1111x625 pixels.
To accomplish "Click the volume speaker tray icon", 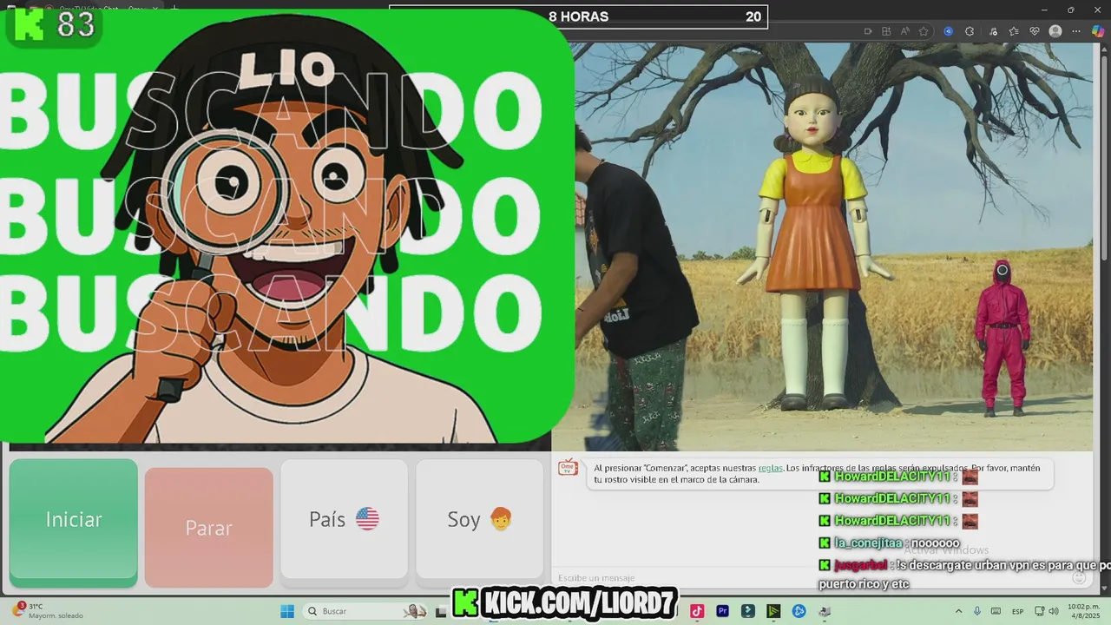I will pos(1052,611).
